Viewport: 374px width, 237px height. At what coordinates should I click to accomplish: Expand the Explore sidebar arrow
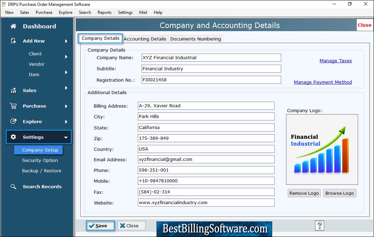[66, 122]
